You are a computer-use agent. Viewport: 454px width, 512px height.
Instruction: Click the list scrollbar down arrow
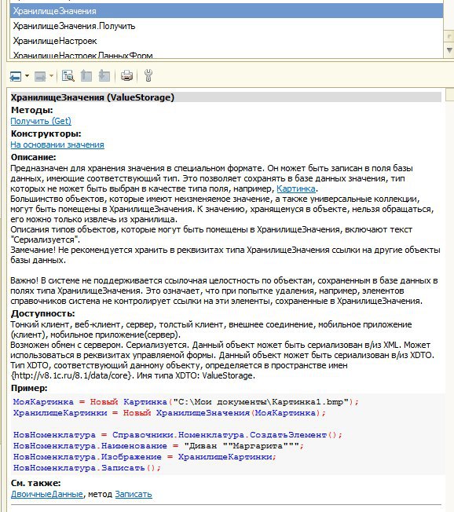(449, 50)
